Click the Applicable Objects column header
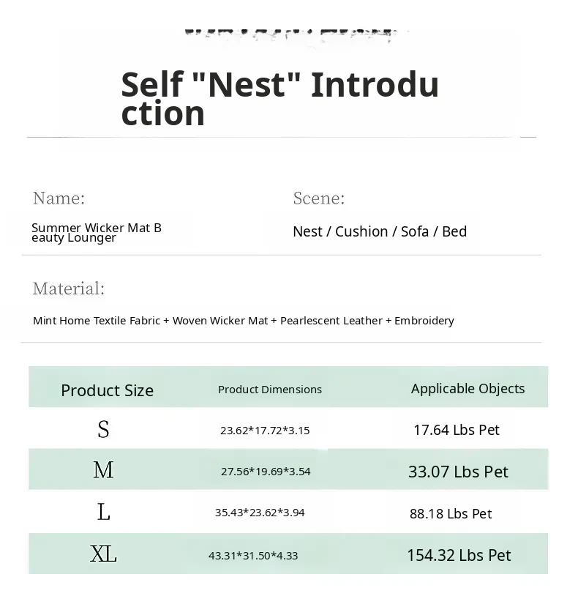 click(468, 389)
